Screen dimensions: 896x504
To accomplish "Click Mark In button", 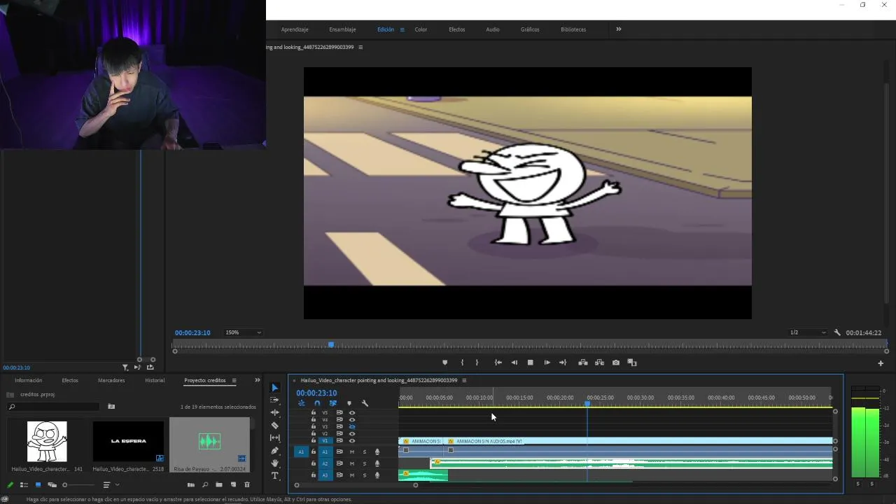I will pyautogui.click(x=462, y=363).
